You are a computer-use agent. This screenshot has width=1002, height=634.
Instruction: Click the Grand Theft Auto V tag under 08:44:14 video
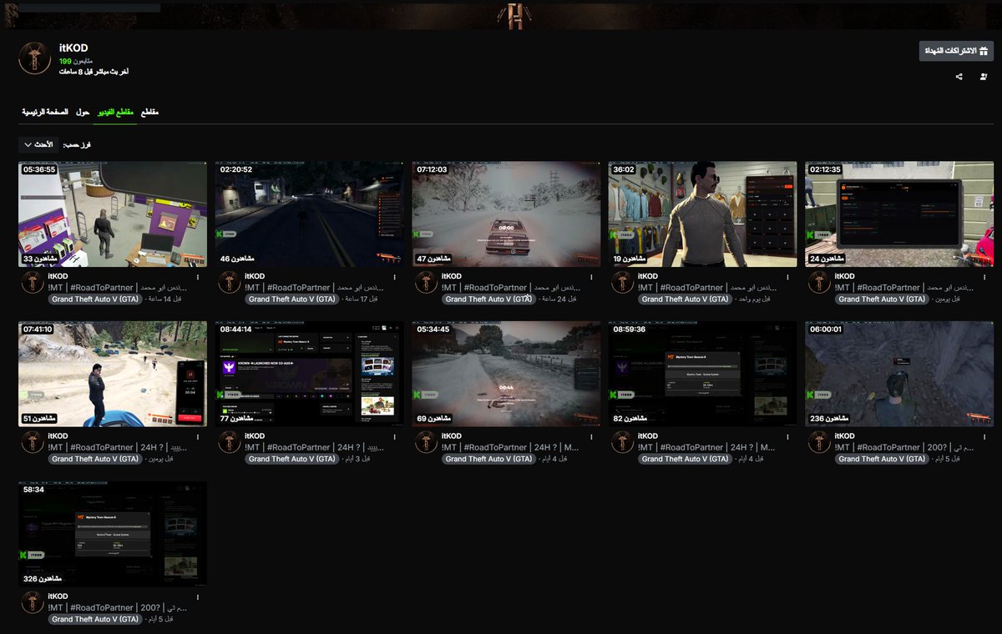click(x=292, y=459)
